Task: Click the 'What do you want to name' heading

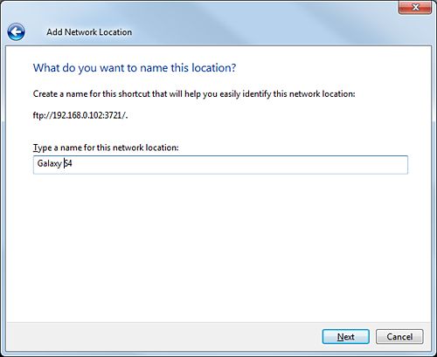Action: point(135,68)
